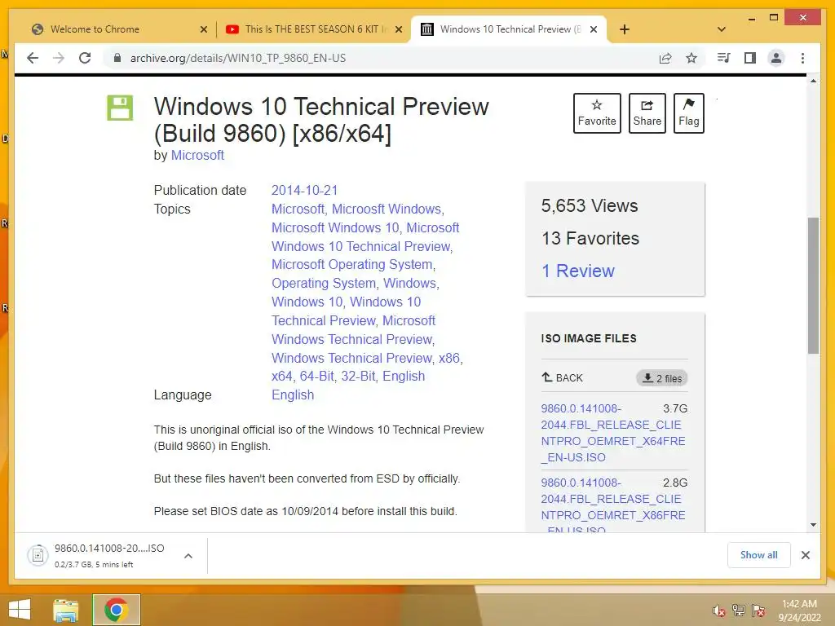The width and height of the screenshot is (835, 626).
Task: Open Action Center flag icon
Action: click(758, 611)
